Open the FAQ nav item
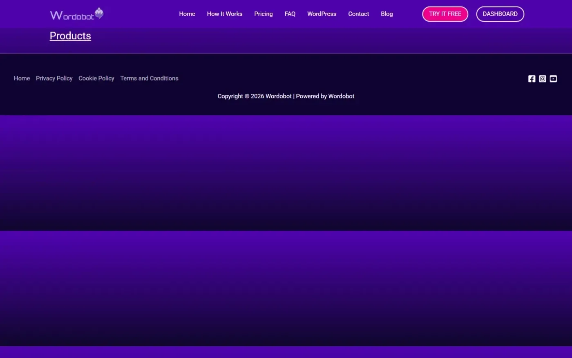The image size is (572, 358). [290, 14]
